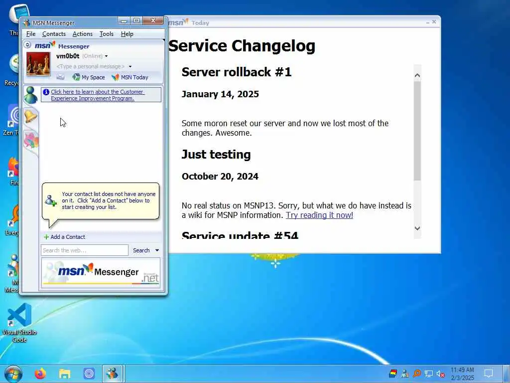Click Add a Contact
Image resolution: width=510 pixels, height=383 pixels.
tap(65, 237)
